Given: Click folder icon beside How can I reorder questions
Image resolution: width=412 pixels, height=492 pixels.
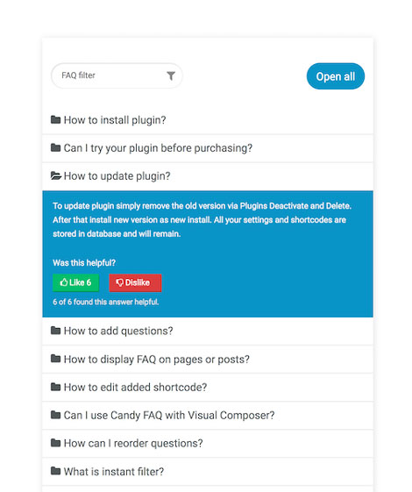Looking at the screenshot, I should coord(55,443).
